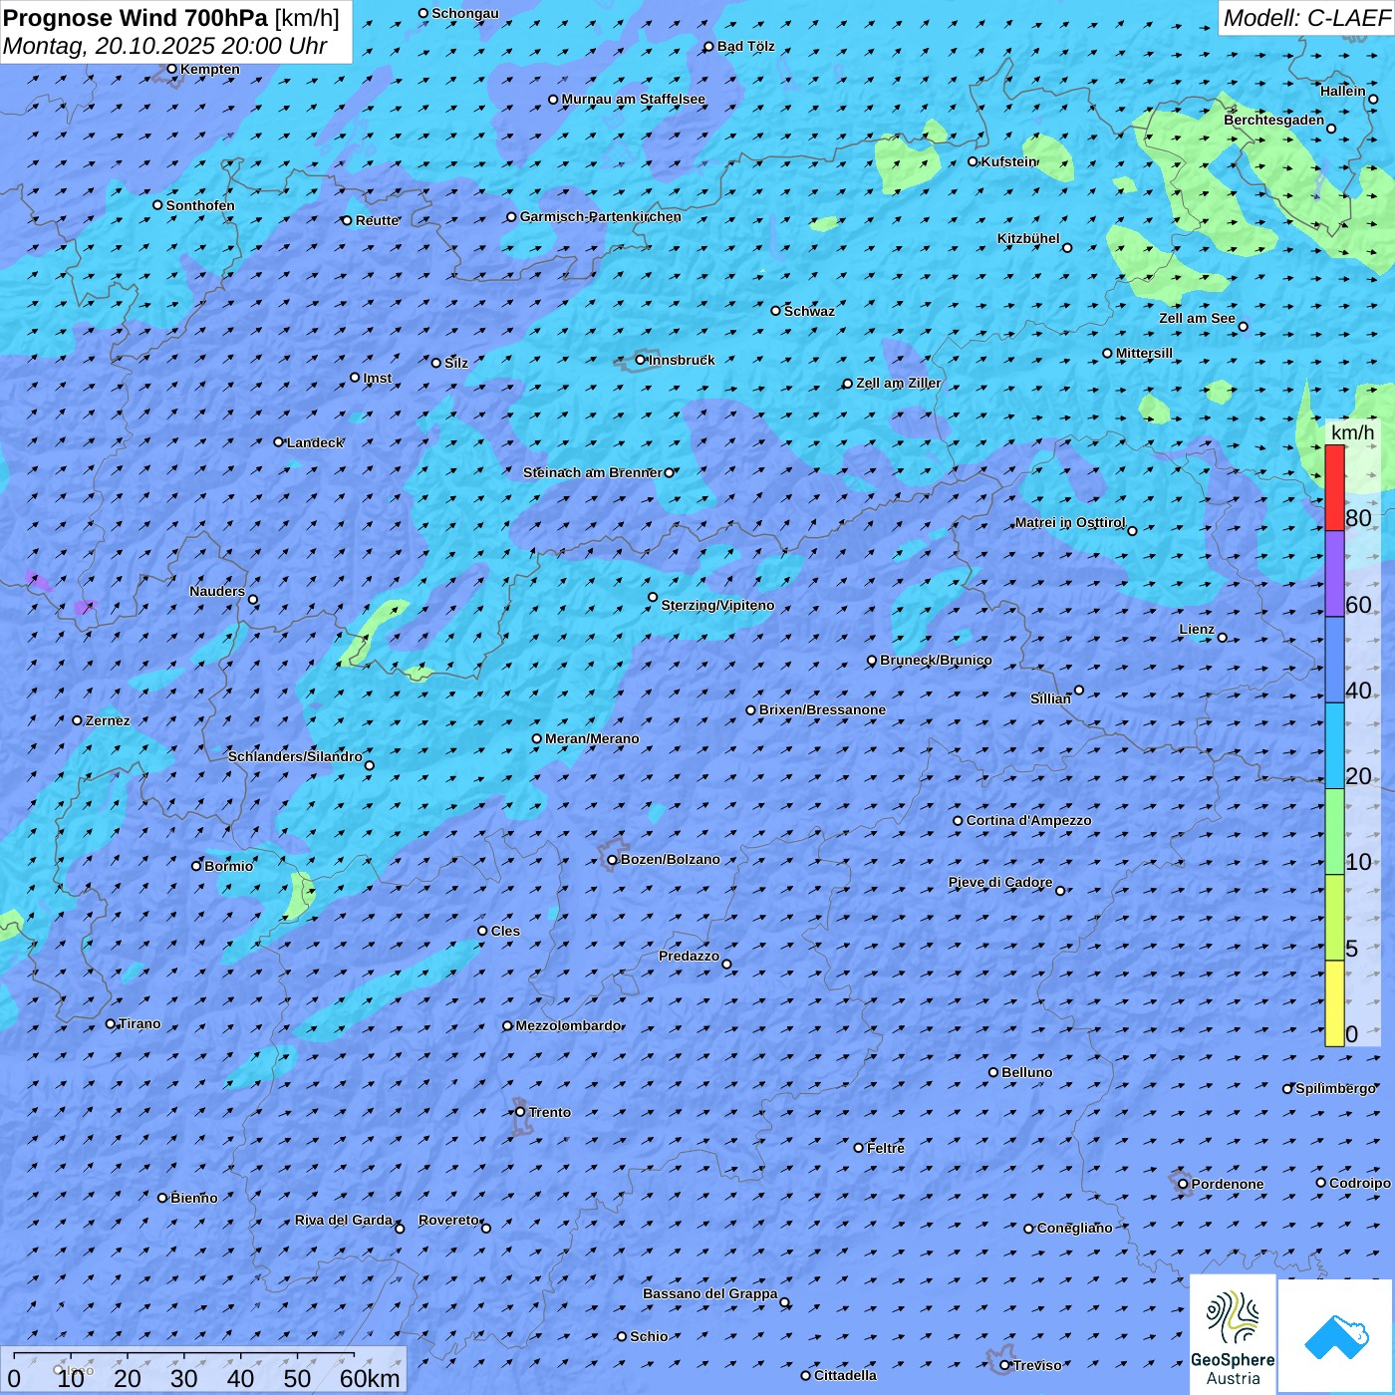Screen dimensions: 1395x1395
Task: Click the 'Prognose Wind 700hPa' title
Action: click(136, 18)
